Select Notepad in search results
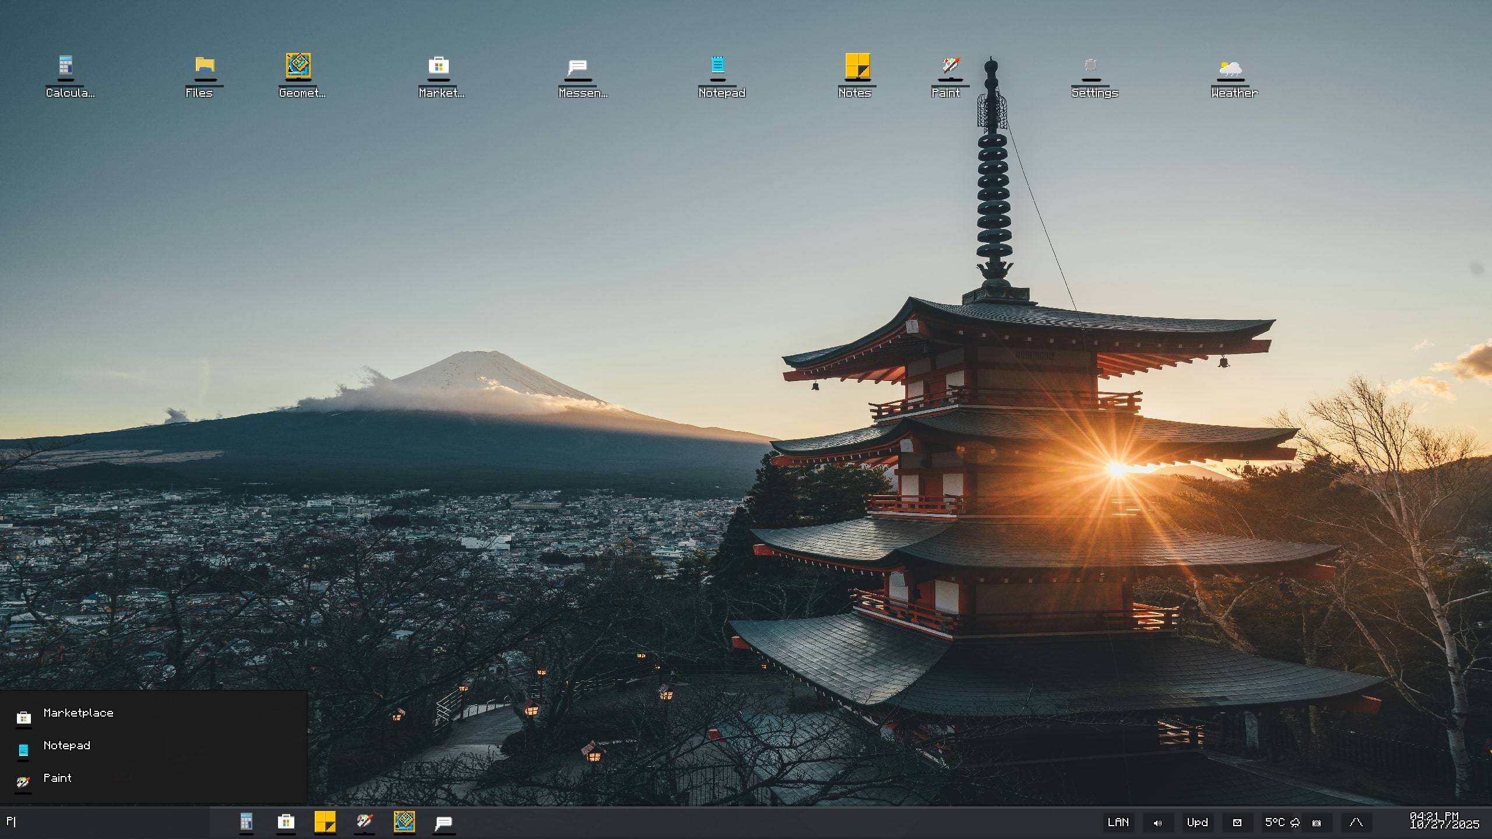 66,746
